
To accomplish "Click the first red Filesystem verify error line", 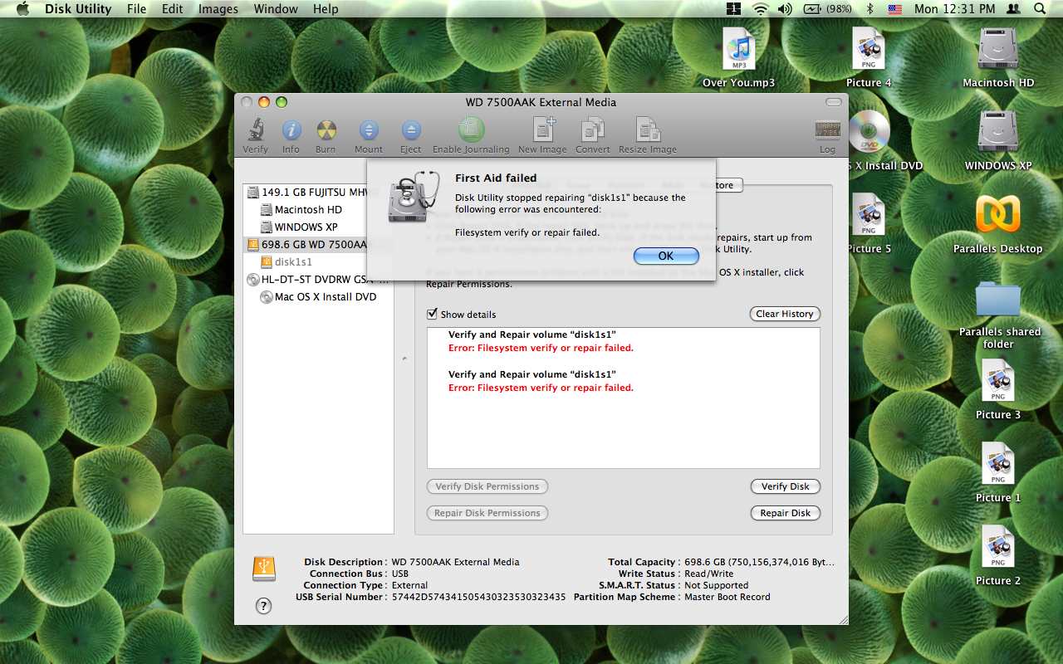I will pyautogui.click(x=541, y=348).
